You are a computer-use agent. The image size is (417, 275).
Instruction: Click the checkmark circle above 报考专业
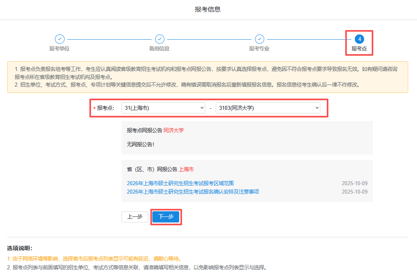point(259,39)
